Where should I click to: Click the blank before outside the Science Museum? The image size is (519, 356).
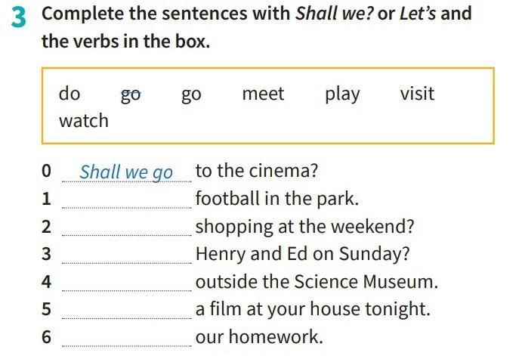(x=127, y=286)
